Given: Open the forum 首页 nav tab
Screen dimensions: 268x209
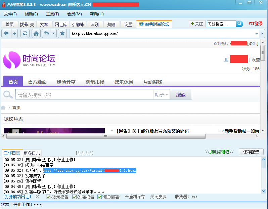Looking at the screenshot, I should [13, 82].
